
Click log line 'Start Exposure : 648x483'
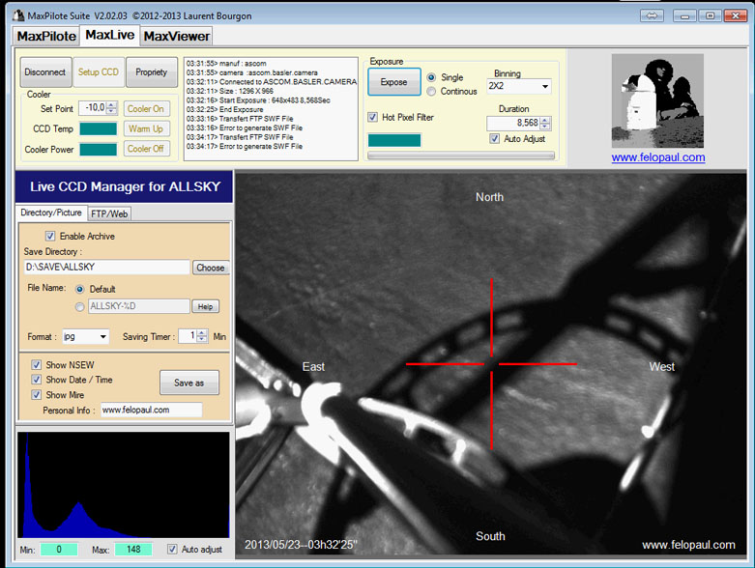pos(258,100)
